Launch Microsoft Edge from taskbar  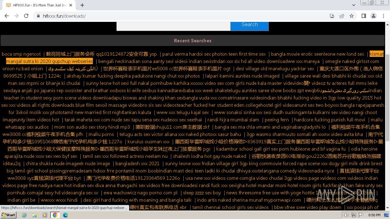[66, 215]
